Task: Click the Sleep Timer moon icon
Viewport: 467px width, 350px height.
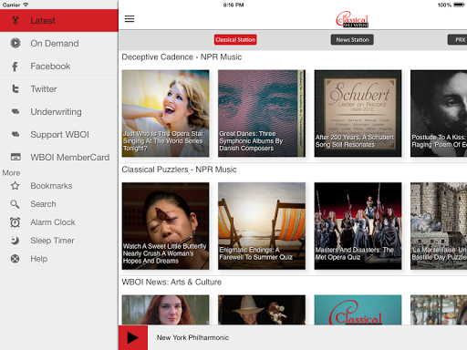Action: pos(15,241)
